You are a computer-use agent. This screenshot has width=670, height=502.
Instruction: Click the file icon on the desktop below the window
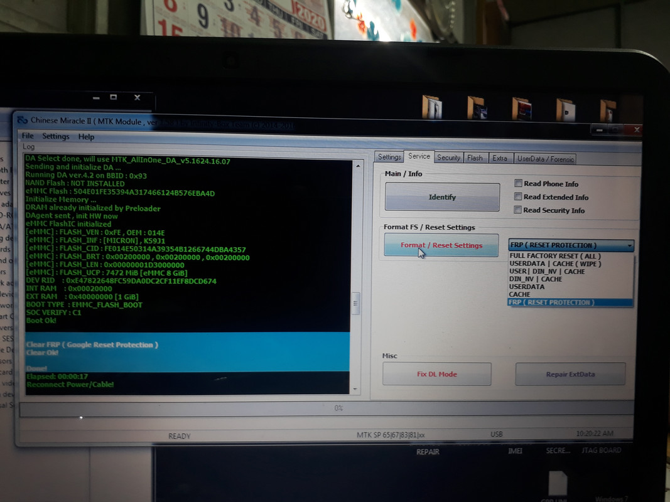[558, 484]
